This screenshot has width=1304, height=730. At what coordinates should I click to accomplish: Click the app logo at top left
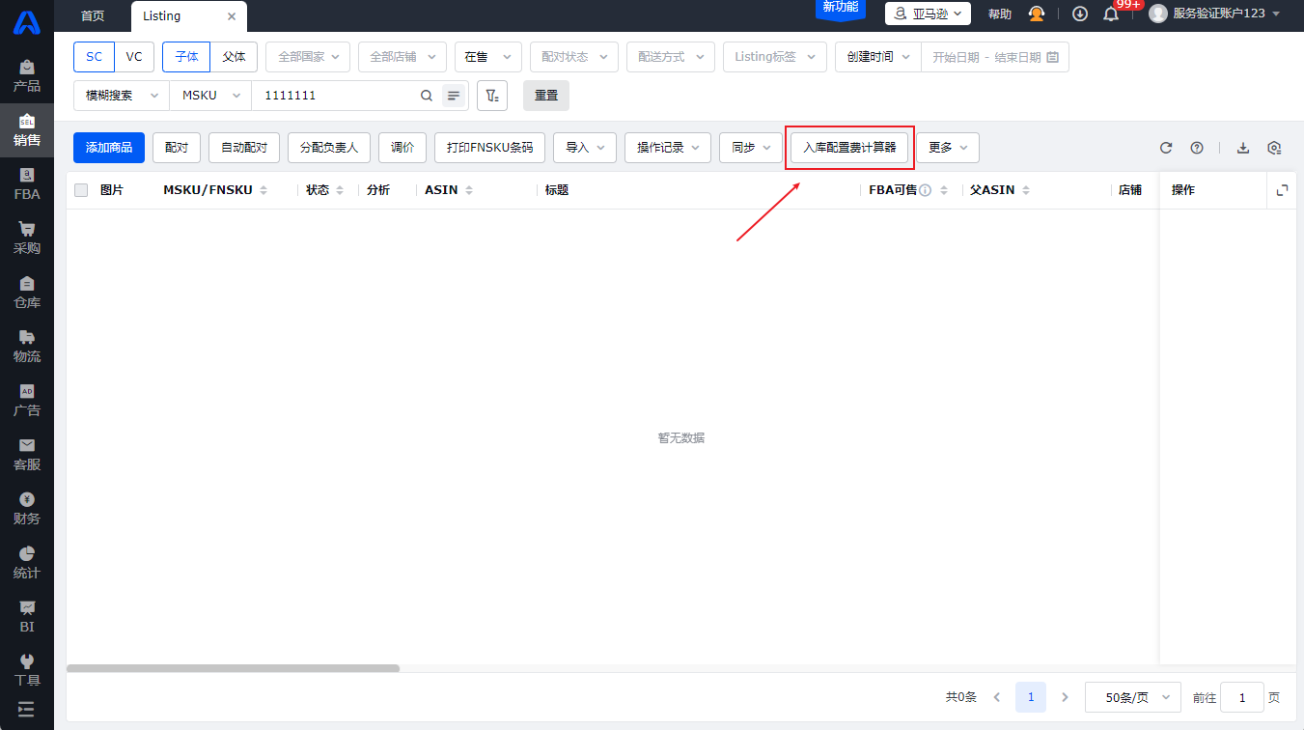tap(27, 21)
